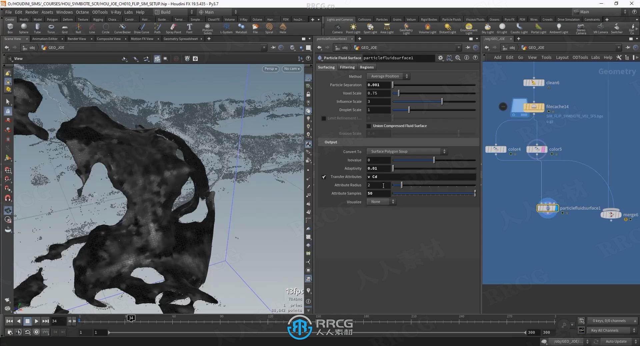640x346 pixels.
Task: Add a Portal Light
Action: [x=538, y=28]
